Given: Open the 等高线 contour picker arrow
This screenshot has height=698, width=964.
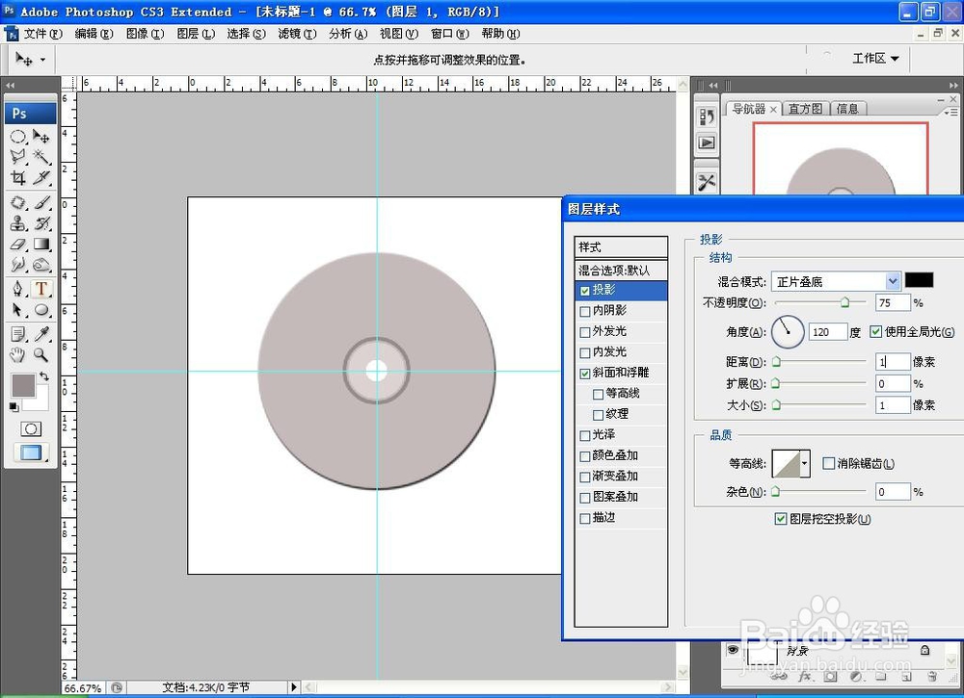Looking at the screenshot, I should pyautogui.click(x=804, y=463).
